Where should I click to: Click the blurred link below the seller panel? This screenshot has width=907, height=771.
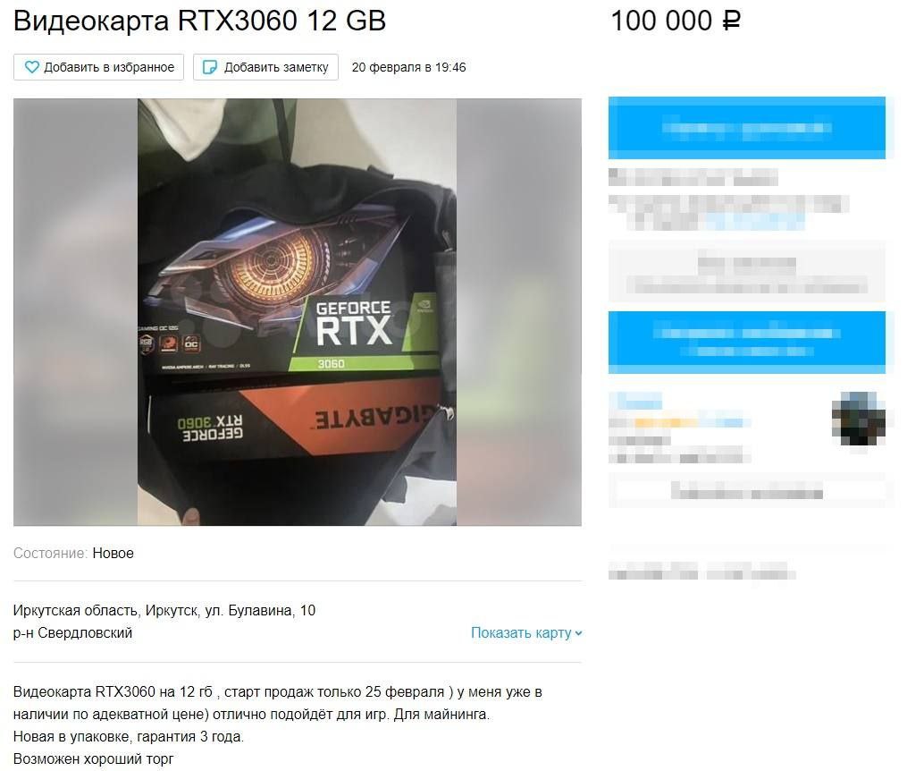click(701, 572)
